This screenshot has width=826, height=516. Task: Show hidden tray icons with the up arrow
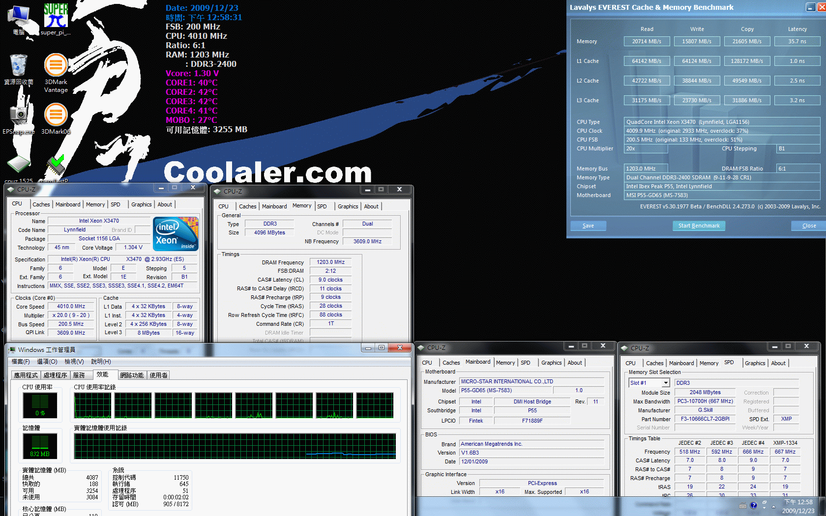[x=773, y=506]
